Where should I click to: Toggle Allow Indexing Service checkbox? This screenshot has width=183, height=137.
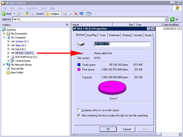pos(79,115)
